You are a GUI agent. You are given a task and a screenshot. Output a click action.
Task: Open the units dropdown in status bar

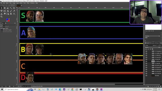25,86
